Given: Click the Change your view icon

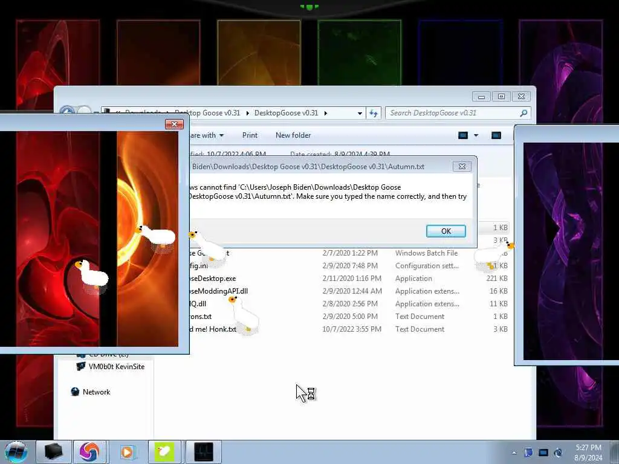Looking at the screenshot, I should point(463,135).
